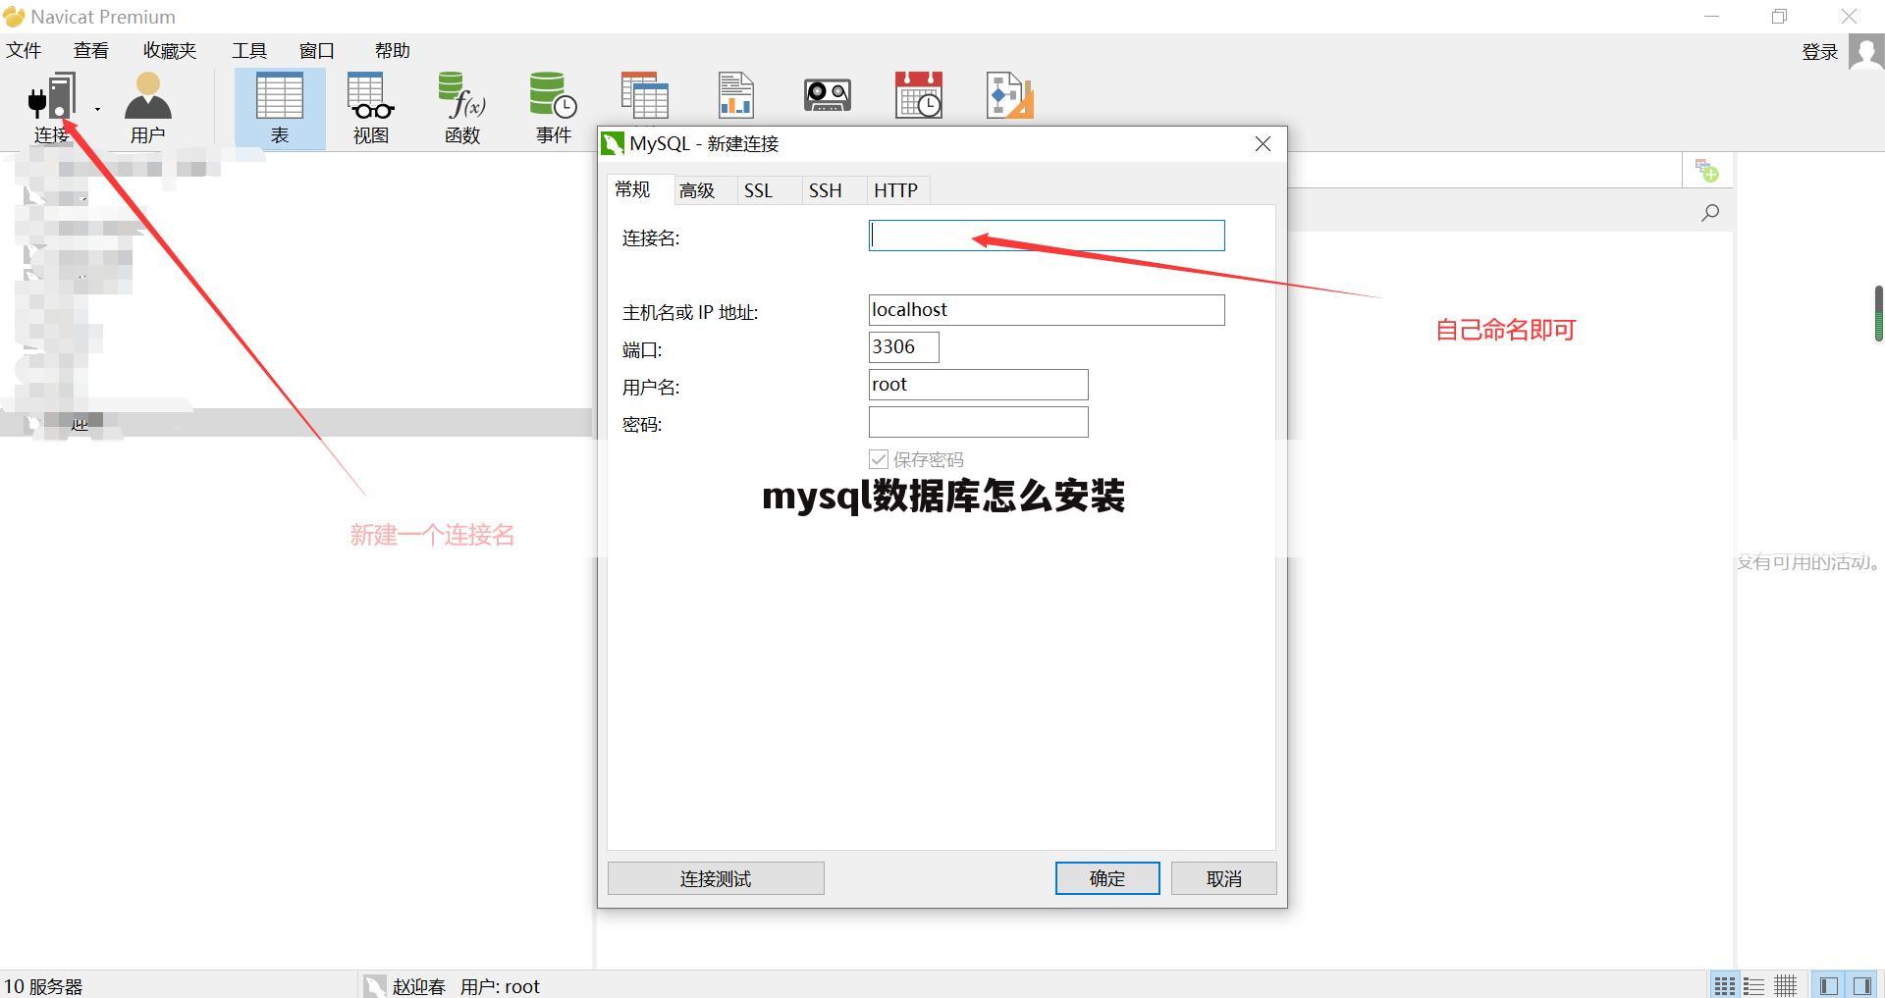
Task: Open the Connection dropdown arrow
Action: (97, 109)
